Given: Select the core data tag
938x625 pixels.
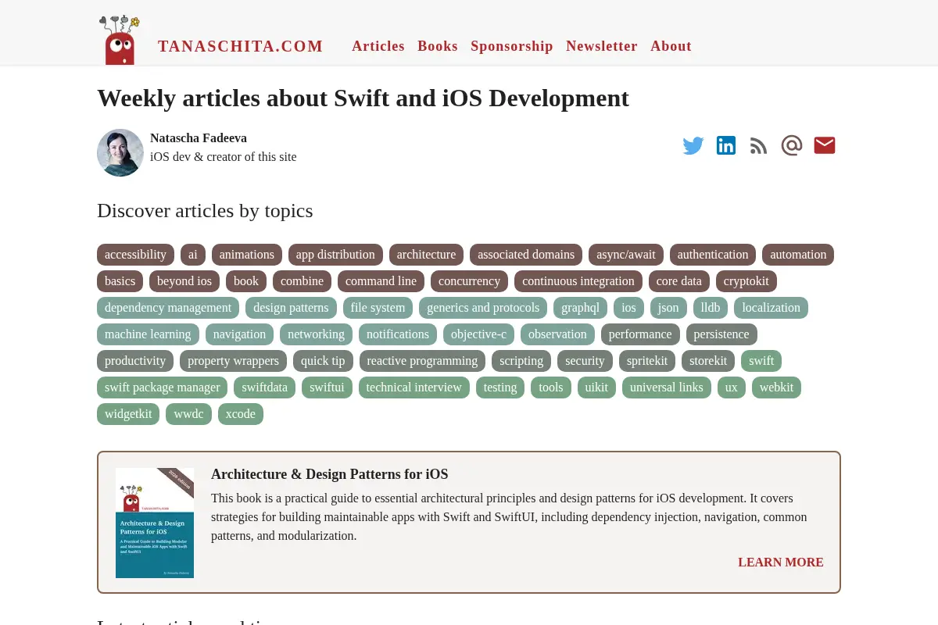Looking at the screenshot, I should coord(679,281).
